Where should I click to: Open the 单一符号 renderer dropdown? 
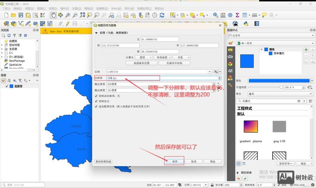click(275, 43)
